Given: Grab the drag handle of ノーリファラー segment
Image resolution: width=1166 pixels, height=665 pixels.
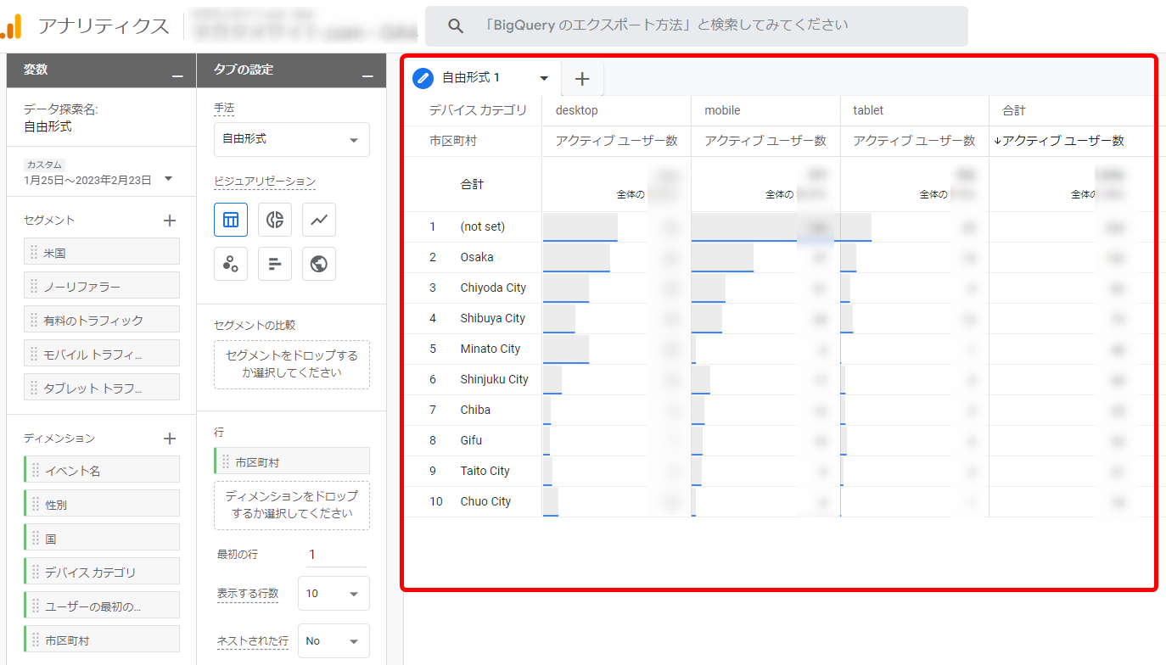Looking at the screenshot, I should click(x=35, y=286).
